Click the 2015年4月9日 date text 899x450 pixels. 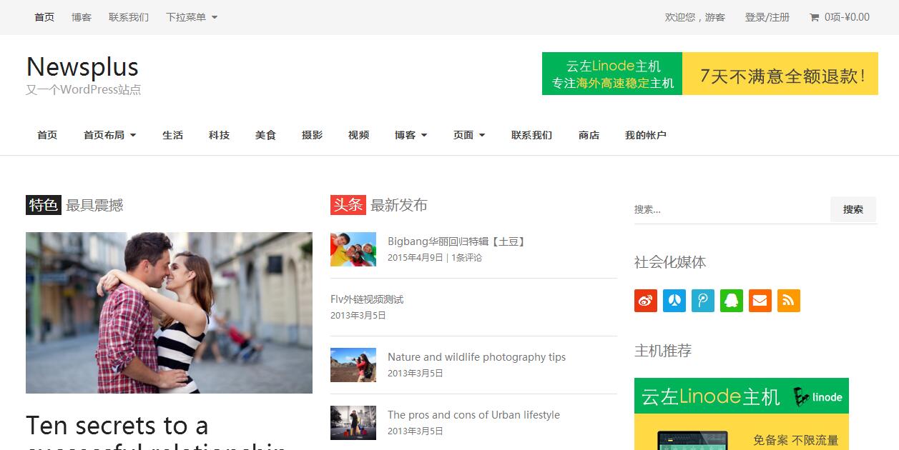[x=416, y=258]
